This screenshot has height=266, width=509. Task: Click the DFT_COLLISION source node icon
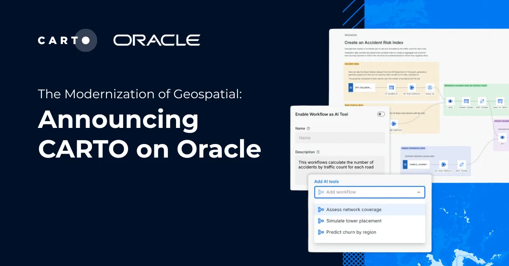(x=350, y=88)
